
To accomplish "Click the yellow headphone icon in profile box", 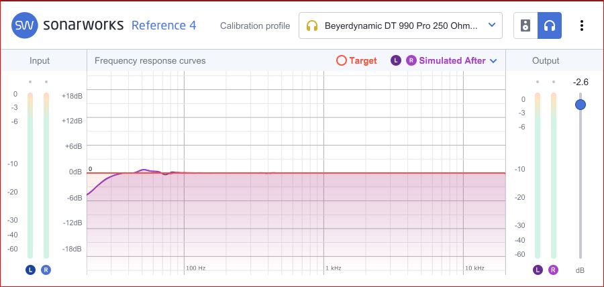I will click(x=312, y=25).
